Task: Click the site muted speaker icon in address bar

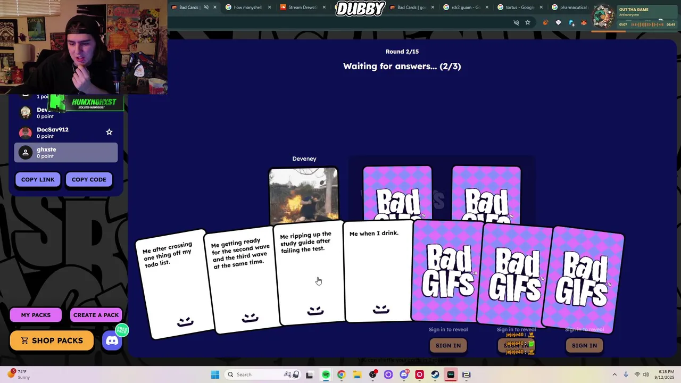Action: point(516,22)
